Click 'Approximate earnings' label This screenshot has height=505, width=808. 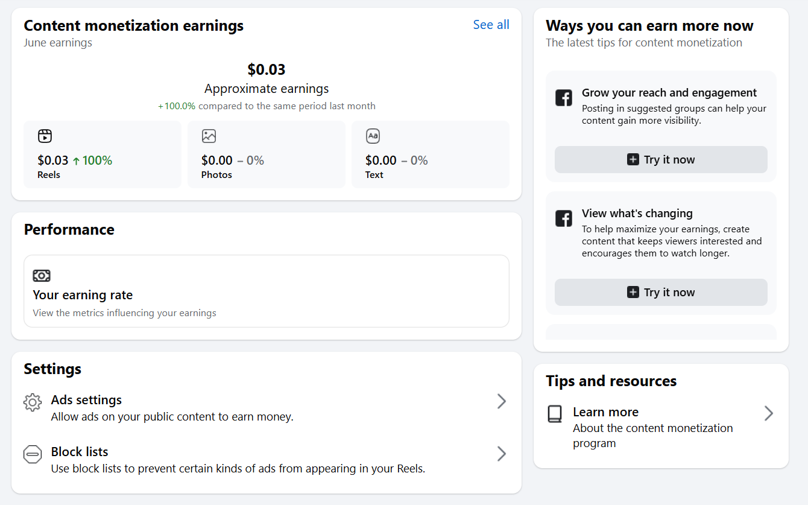pos(267,89)
